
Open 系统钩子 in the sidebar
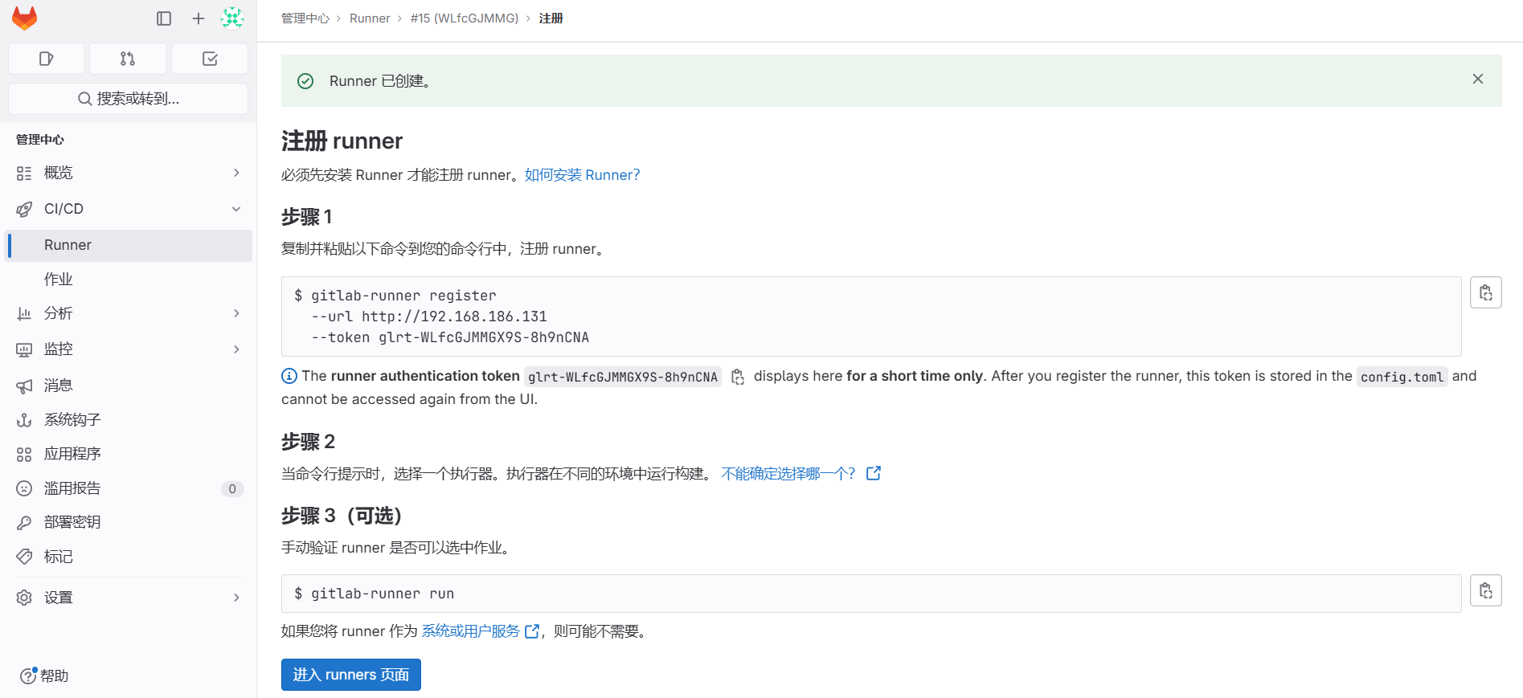pos(128,419)
